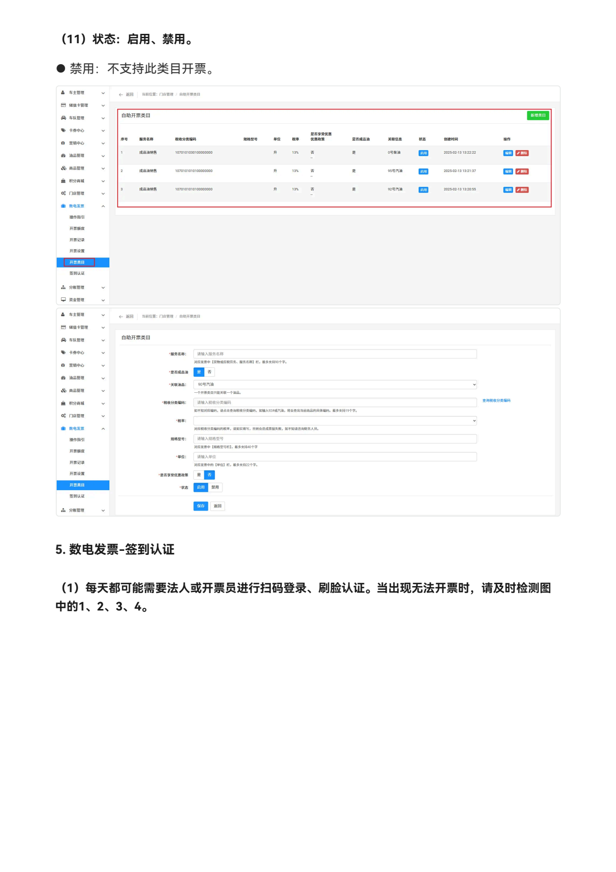The height and width of the screenshot is (872, 616).
Task: Click back arrow icon on category list page
Action: (121, 94)
